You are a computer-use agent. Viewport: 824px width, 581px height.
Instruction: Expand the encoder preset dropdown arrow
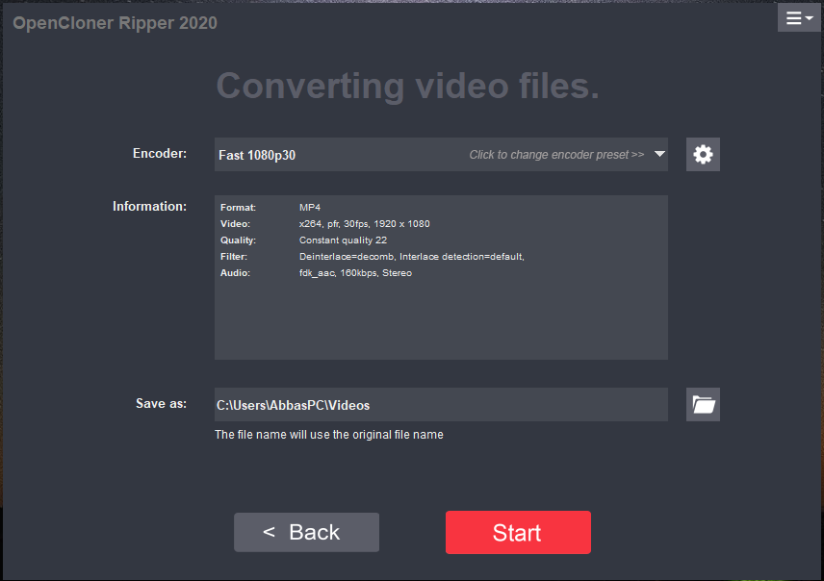pyautogui.click(x=659, y=155)
